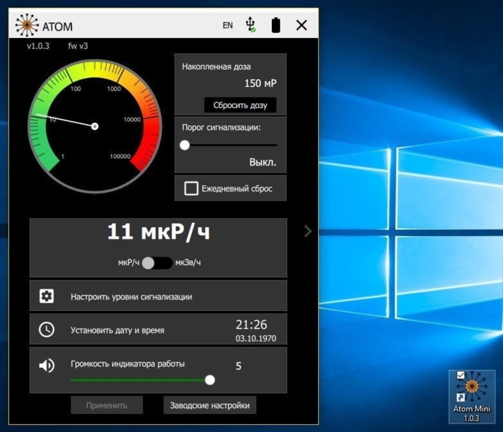Enable the Ежедневный сброс checkbox
Image resolution: width=503 pixels, height=432 pixels.
(191, 188)
